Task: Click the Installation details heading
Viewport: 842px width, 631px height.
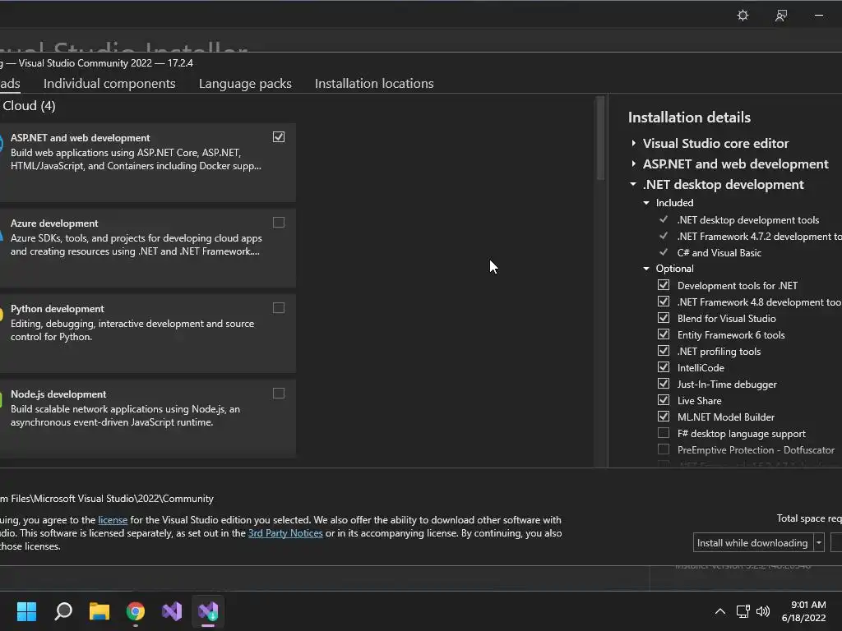Action: [x=690, y=117]
